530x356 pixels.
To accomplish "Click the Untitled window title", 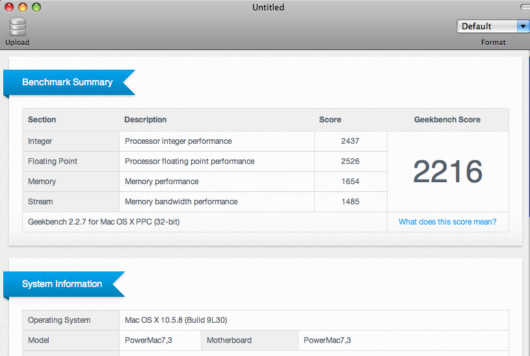I will pyautogui.click(x=268, y=8).
